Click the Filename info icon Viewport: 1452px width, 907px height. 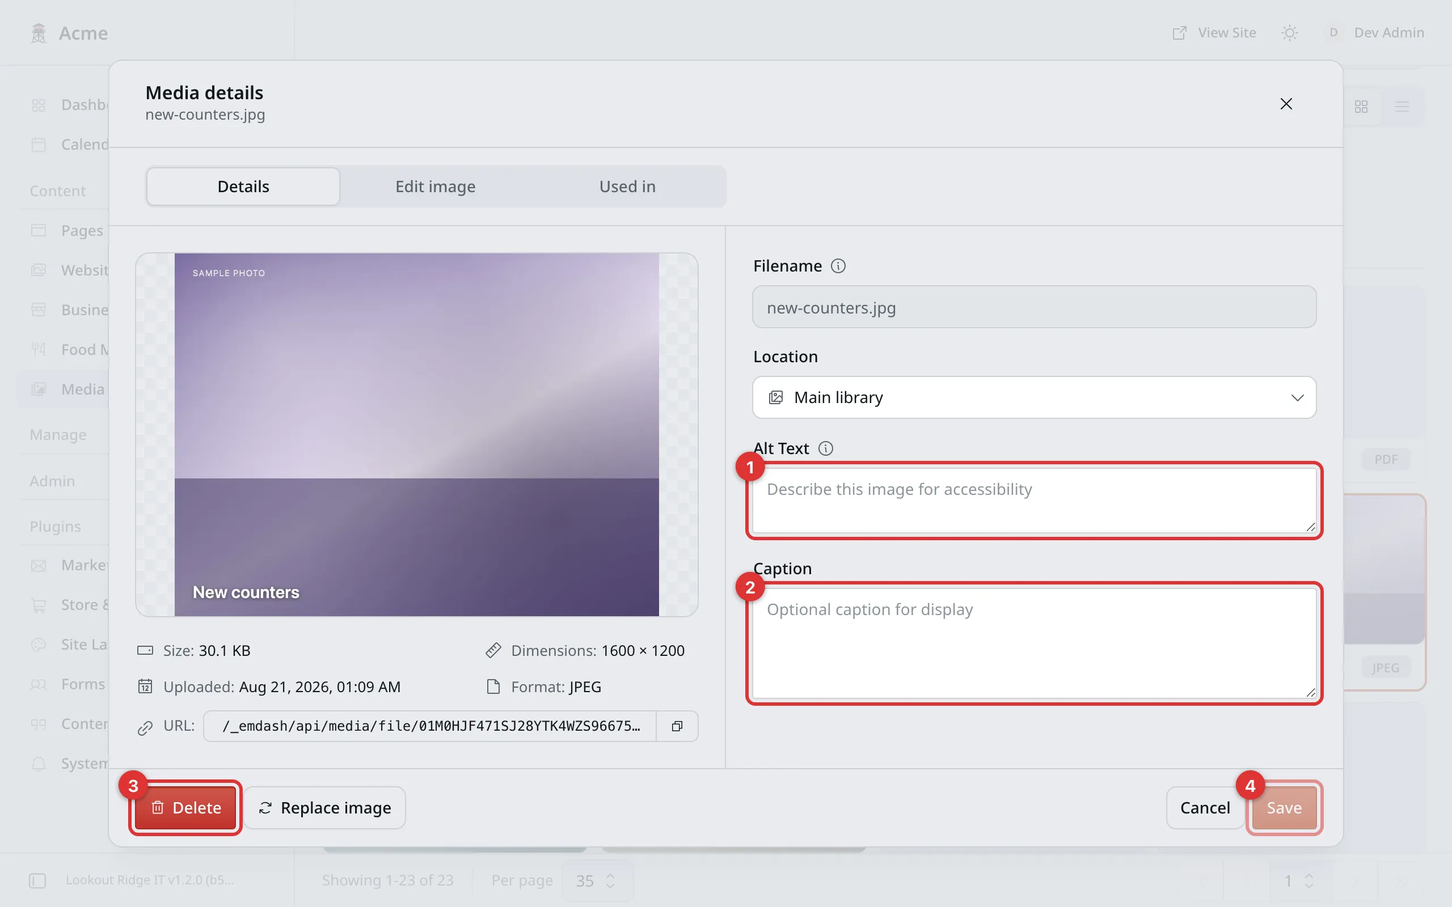[838, 266]
